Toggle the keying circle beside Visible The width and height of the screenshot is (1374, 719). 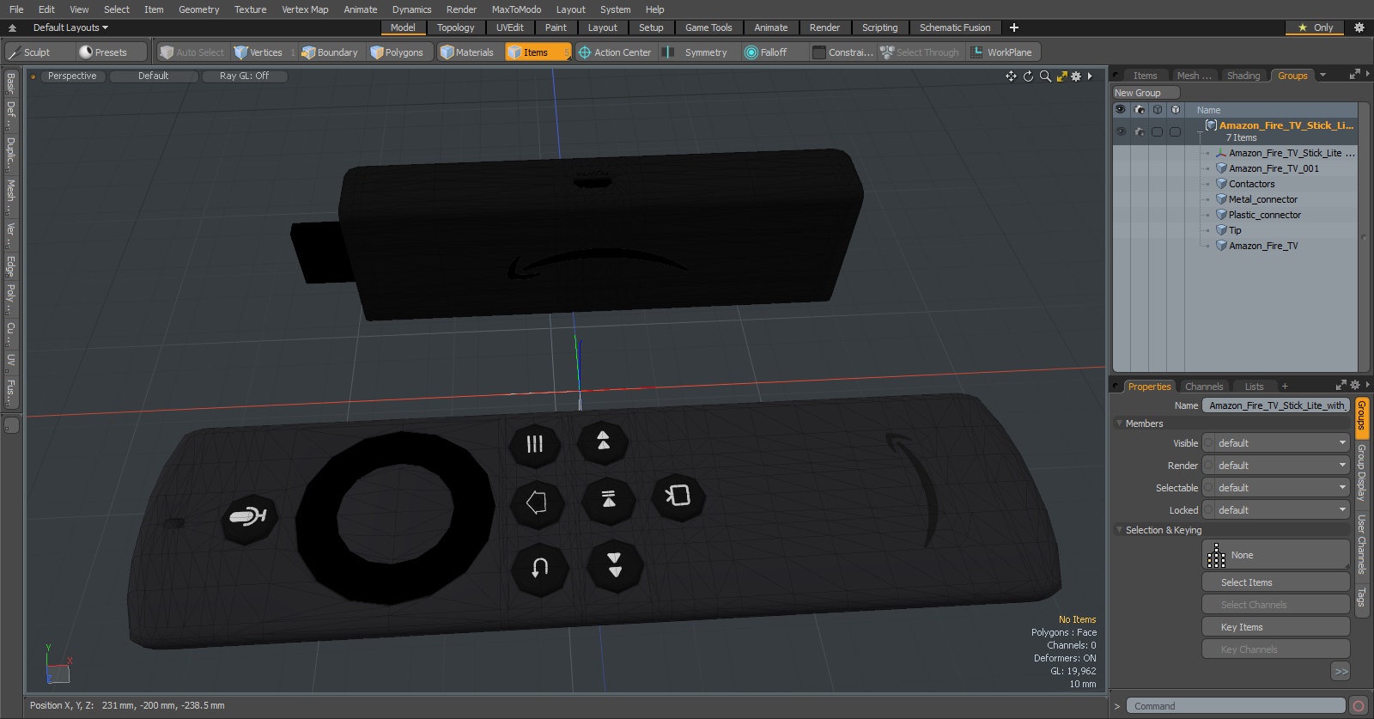[x=1209, y=443]
